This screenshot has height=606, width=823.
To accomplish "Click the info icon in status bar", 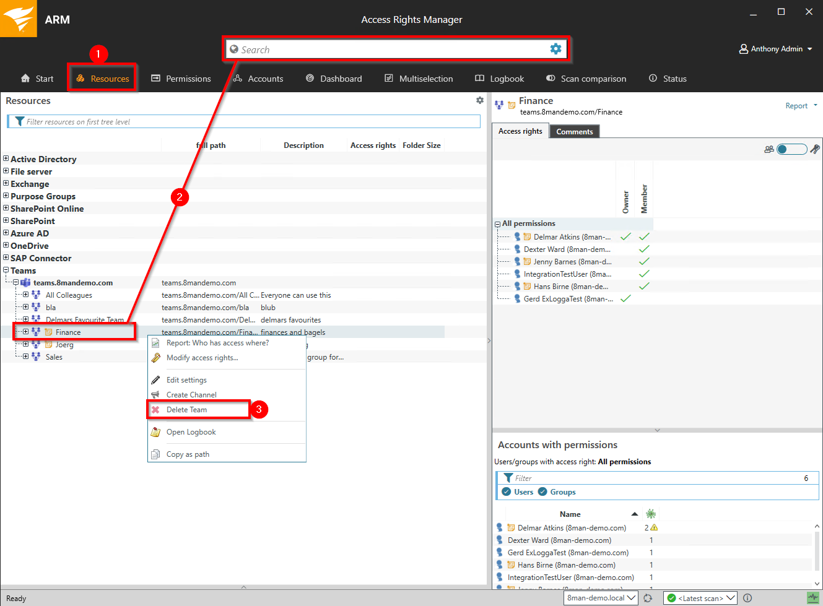I will [x=747, y=598].
